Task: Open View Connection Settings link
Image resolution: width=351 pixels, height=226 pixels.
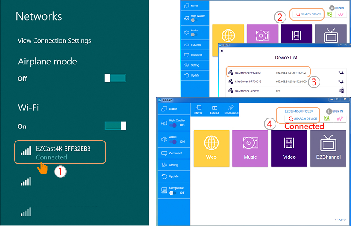Action: (54, 41)
